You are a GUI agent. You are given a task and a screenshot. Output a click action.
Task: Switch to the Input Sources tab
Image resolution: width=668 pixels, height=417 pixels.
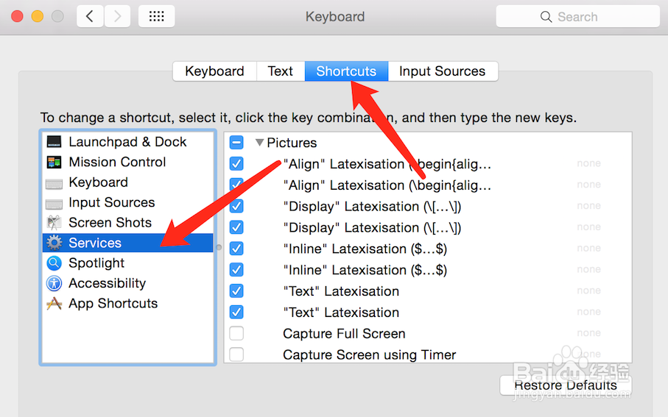click(x=442, y=71)
